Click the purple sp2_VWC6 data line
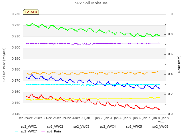 (x=93, y=43)
